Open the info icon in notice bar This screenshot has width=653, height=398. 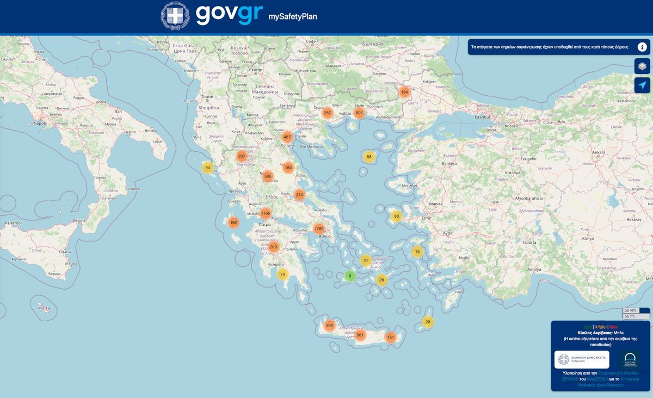pos(642,47)
